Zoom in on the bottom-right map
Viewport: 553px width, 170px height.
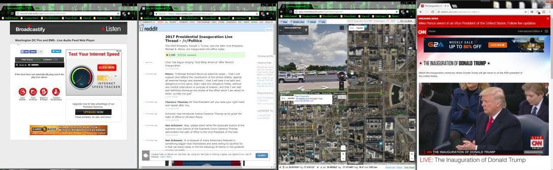[x=411, y=154]
